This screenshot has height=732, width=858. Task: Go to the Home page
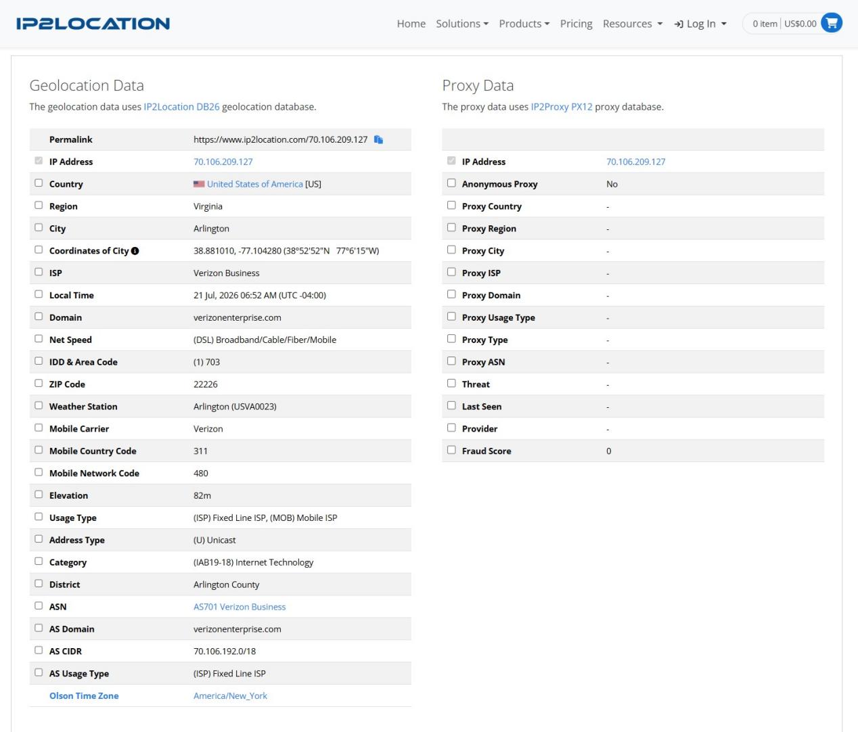click(x=411, y=24)
